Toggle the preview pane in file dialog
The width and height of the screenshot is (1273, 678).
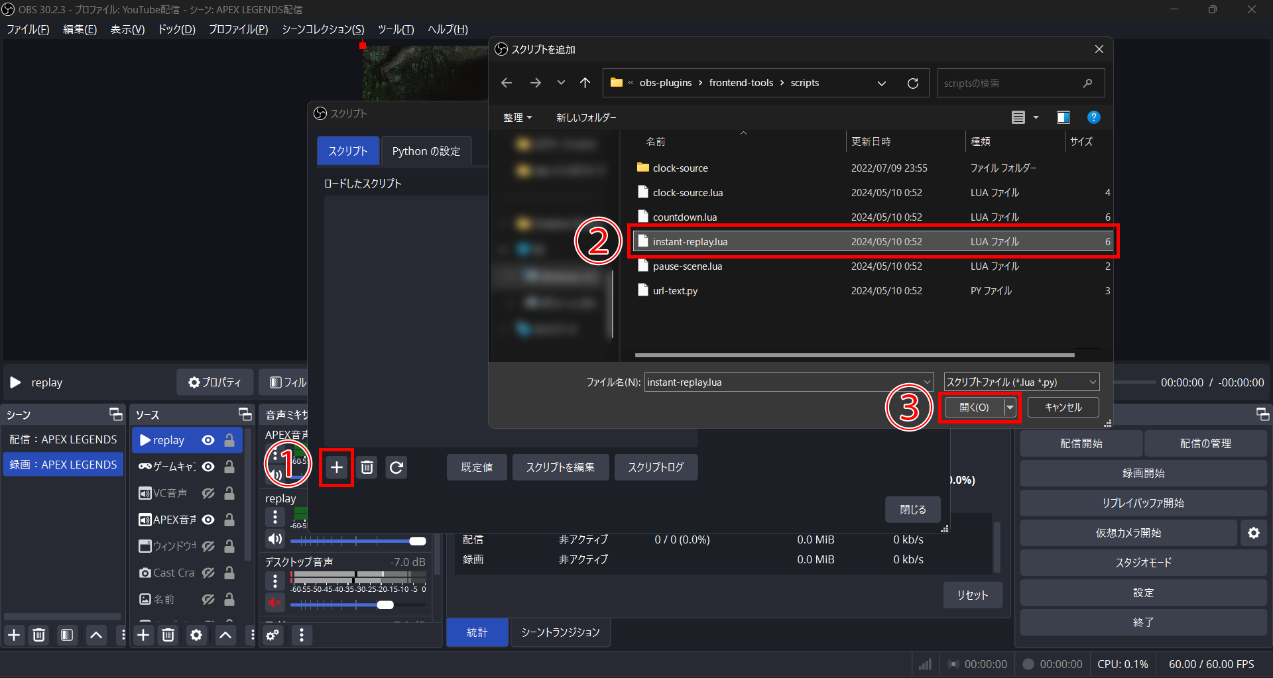tap(1063, 117)
